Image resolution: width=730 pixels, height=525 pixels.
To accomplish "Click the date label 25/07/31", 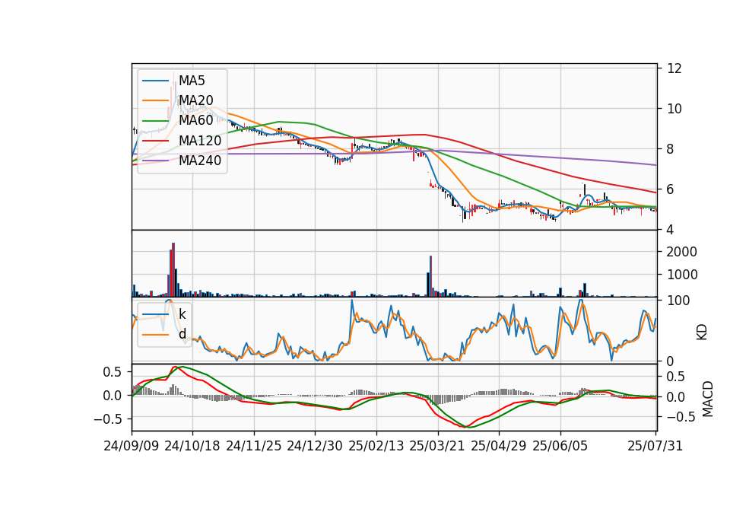I will click(655, 446).
